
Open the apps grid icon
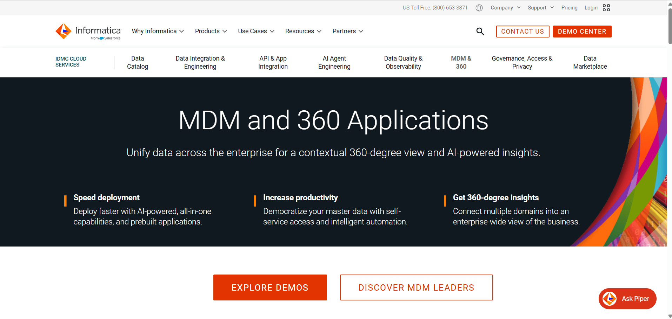click(606, 8)
